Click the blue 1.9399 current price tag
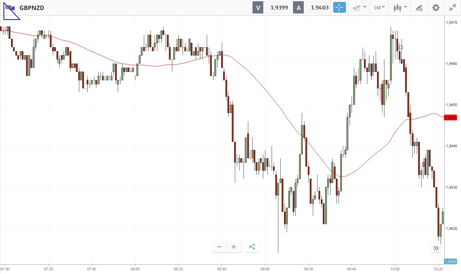 click(x=450, y=261)
